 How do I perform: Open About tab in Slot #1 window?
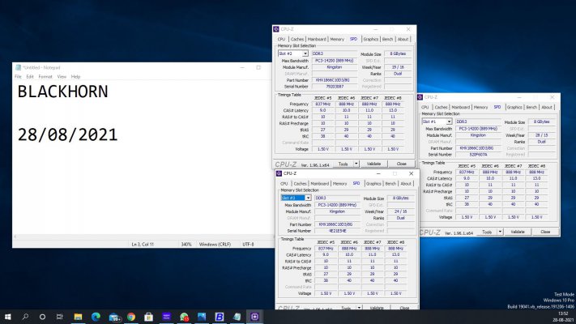tap(547, 107)
